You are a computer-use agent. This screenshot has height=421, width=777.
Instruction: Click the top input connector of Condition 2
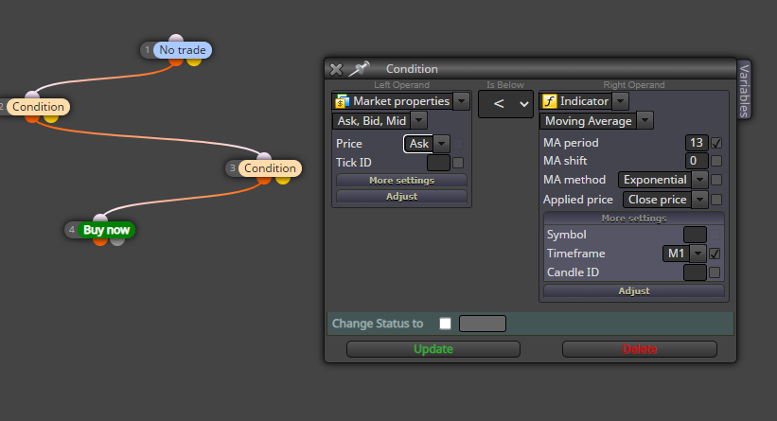tap(32, 95)
